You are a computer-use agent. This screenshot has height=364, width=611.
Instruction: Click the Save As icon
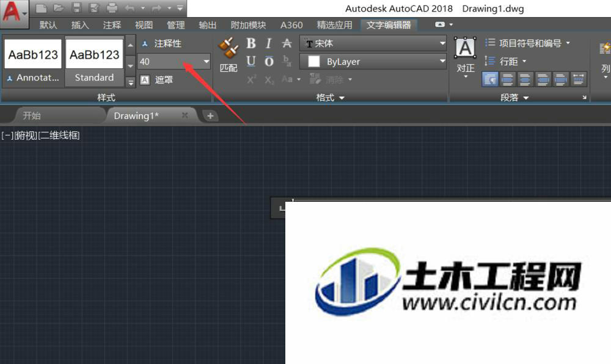click(x=94, y=8)
